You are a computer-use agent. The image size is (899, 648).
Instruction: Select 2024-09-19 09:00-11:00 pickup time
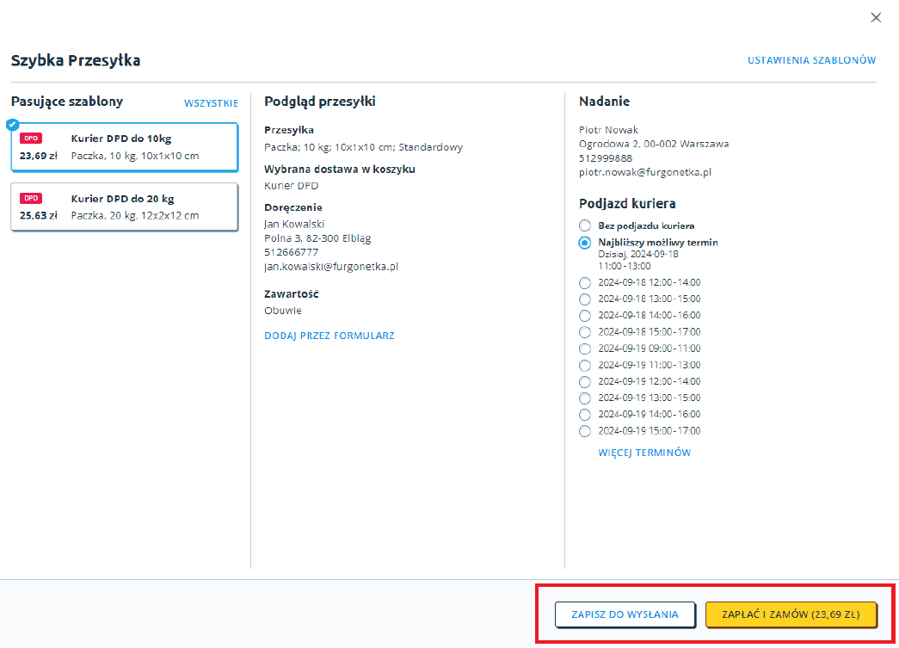[x=585, y=349]
